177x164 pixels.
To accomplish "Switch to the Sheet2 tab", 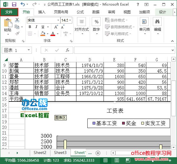I will (40, 153).
